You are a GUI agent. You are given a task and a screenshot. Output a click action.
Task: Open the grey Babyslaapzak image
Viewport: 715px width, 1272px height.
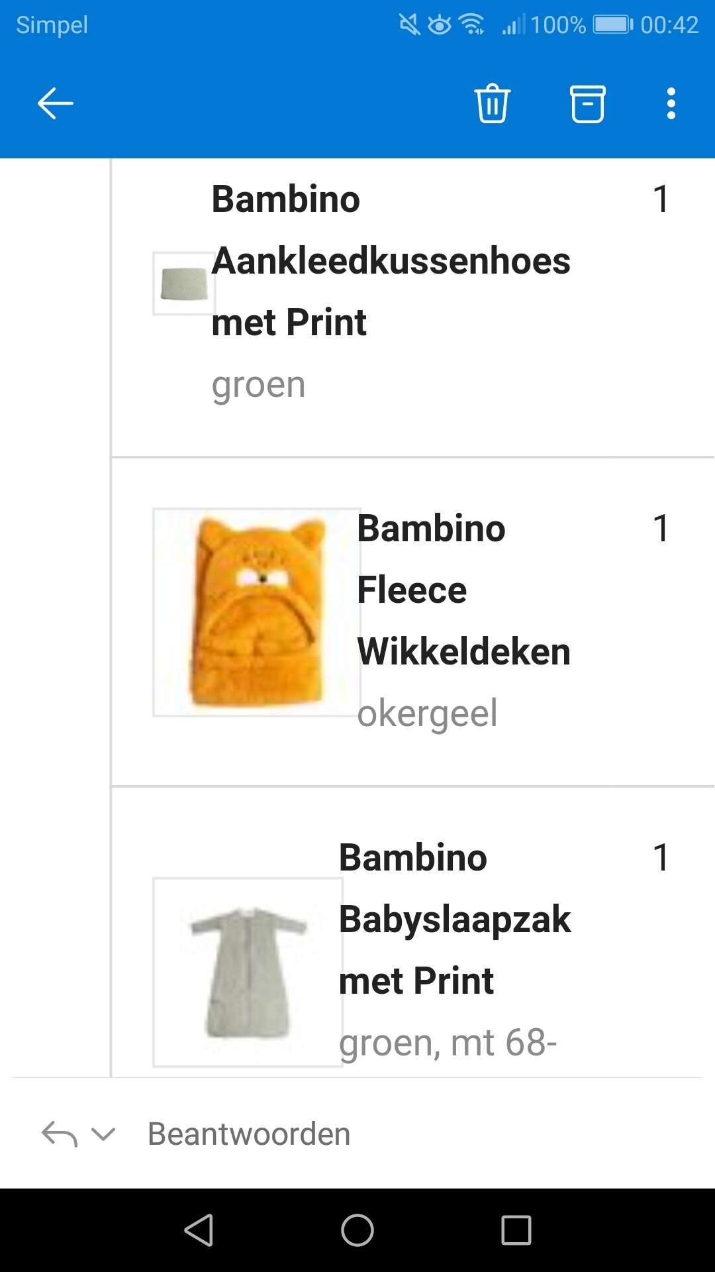(248, 972)
